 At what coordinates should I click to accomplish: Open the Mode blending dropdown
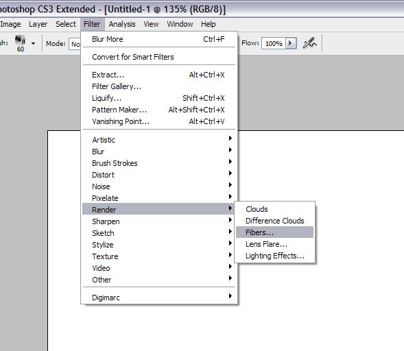[75, 44]
